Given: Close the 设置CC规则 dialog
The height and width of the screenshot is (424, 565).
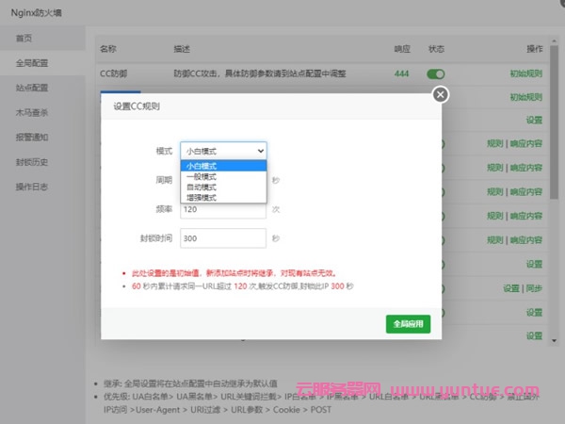Looking at the screenshot, I should pos(441,94).
